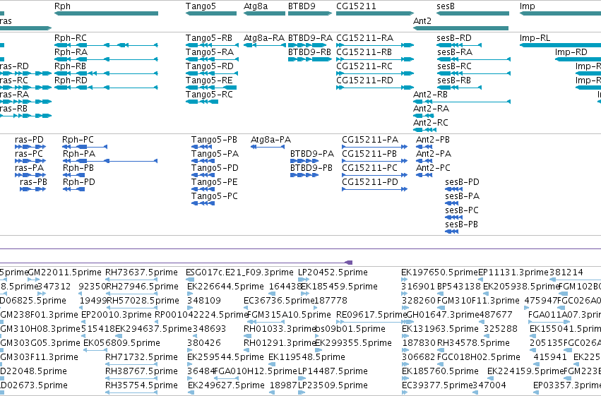This screenshot has height=396, width=601.
Task: Select EST EK259544.5prime
Action: (x=189, y=365)
